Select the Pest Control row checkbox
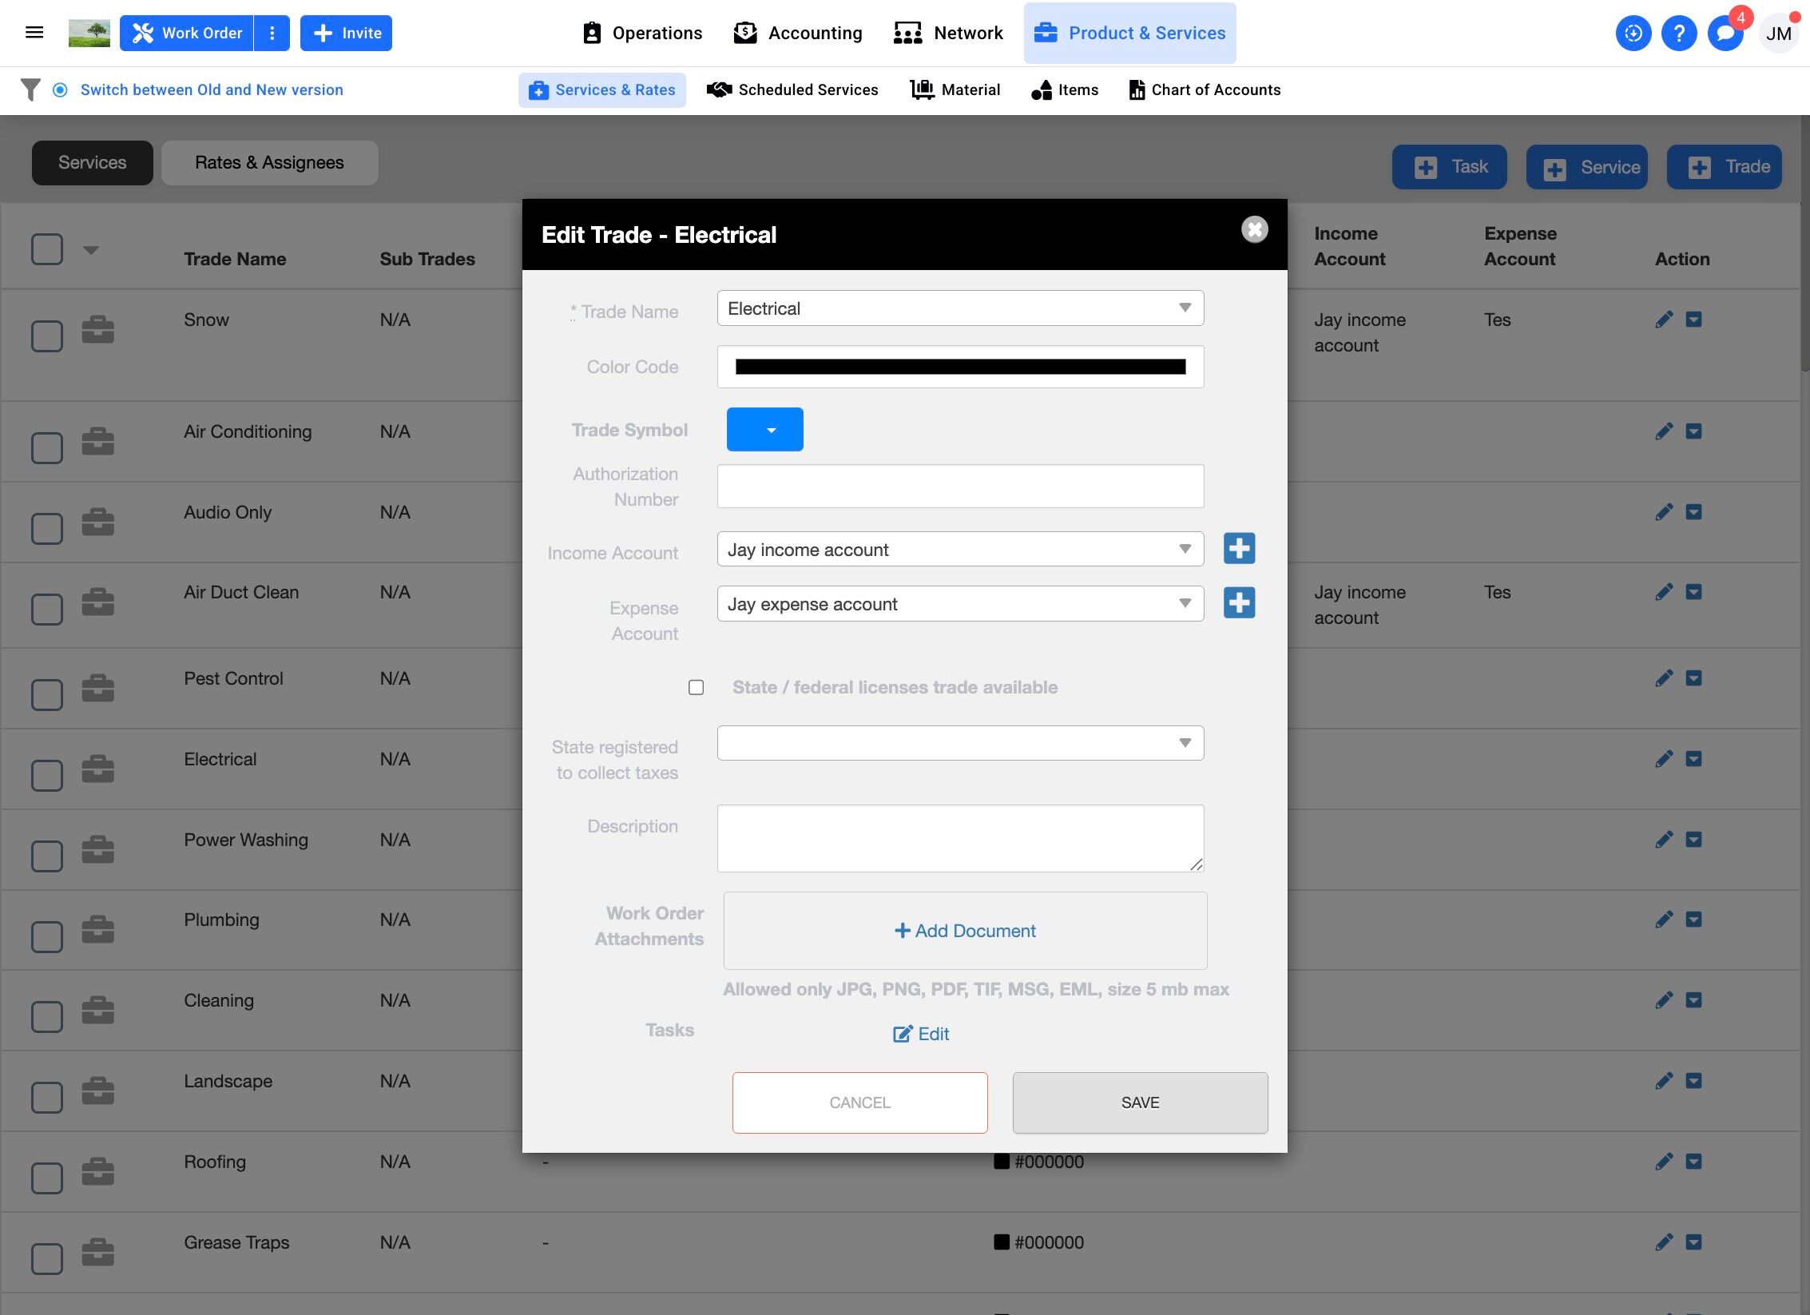The image size is (1810, 1315). pos(47,694)
